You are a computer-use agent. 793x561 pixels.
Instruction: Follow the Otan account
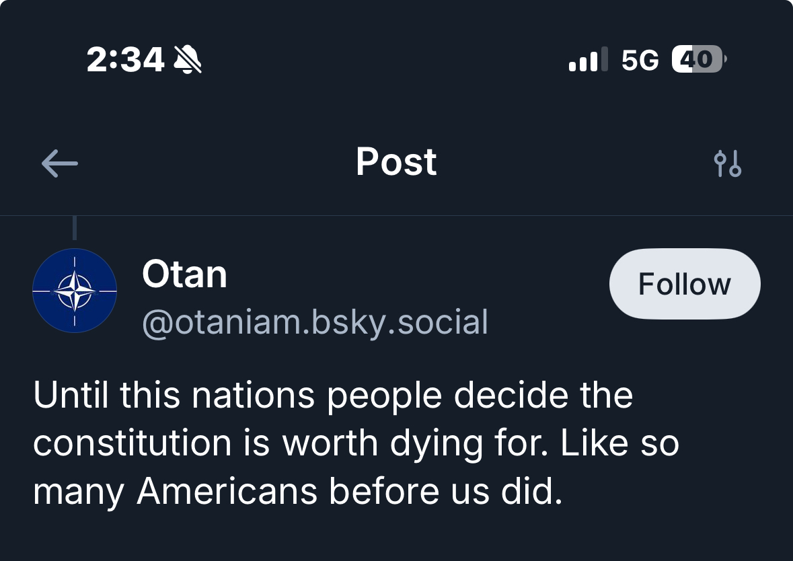click(x=684, y=284)
